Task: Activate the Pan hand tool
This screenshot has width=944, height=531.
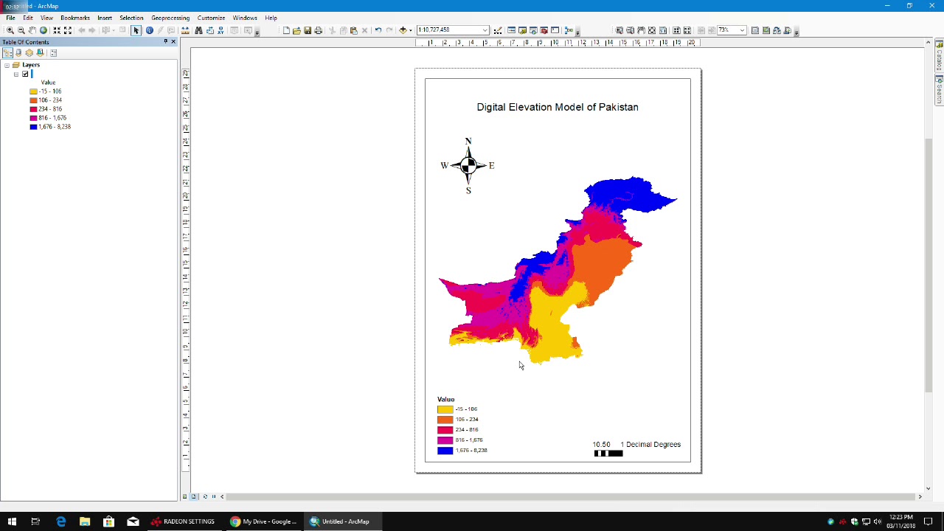Action: (32, 30)
